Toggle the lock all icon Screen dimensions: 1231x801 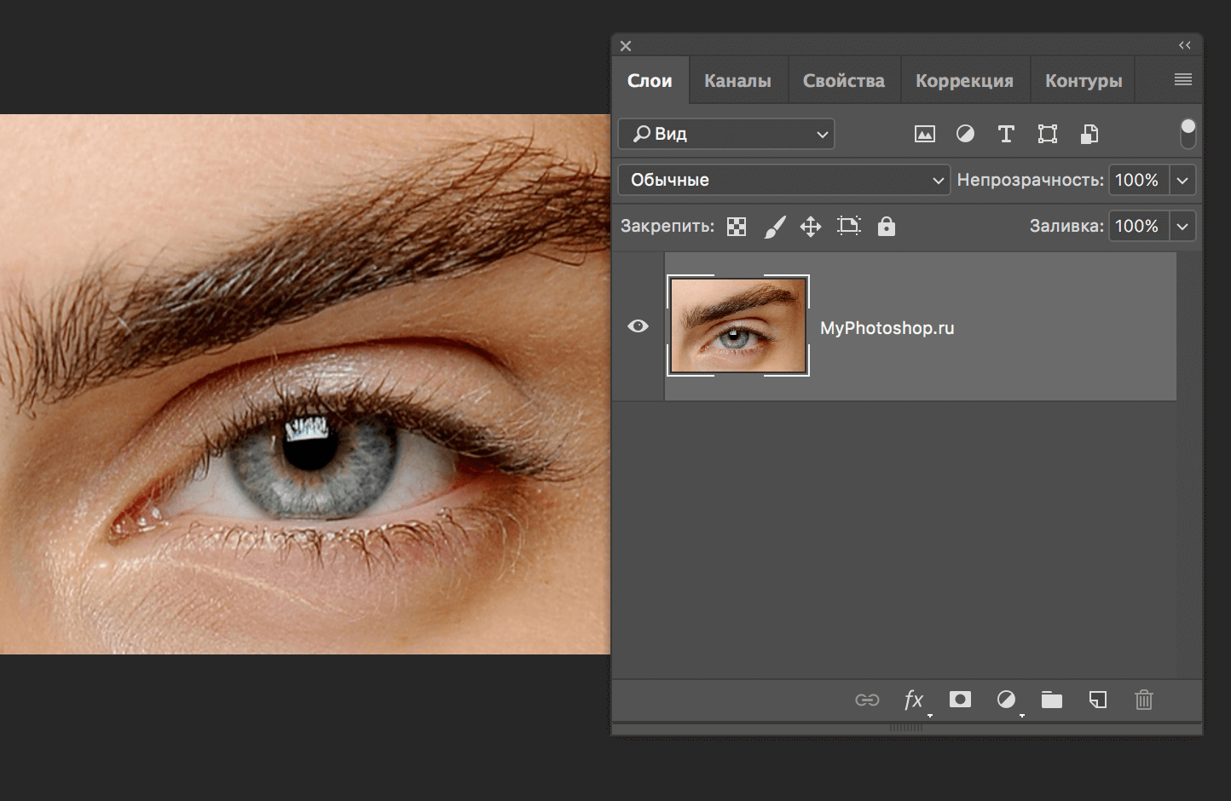point(887,226)
